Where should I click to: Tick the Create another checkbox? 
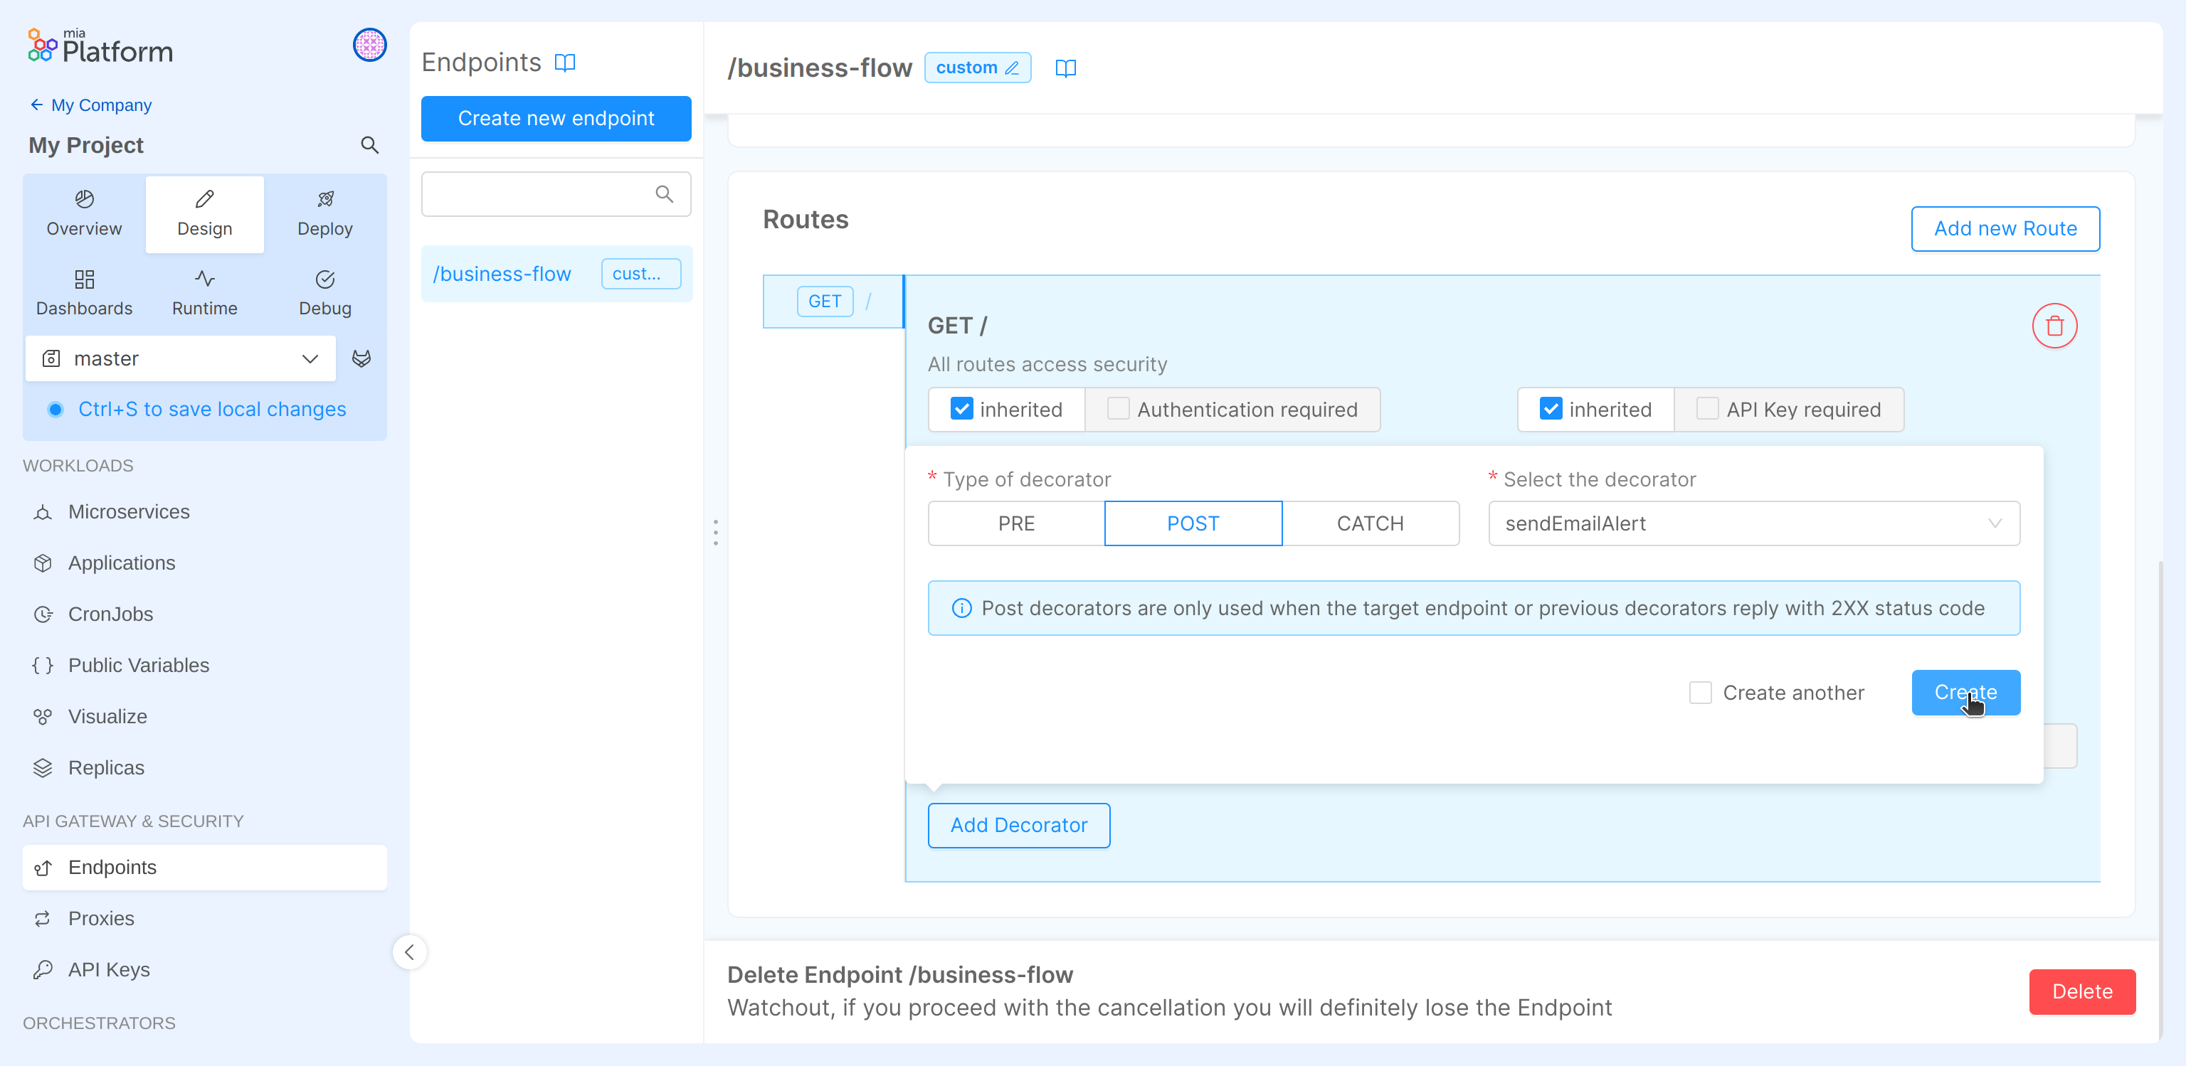pos(1701,693)
